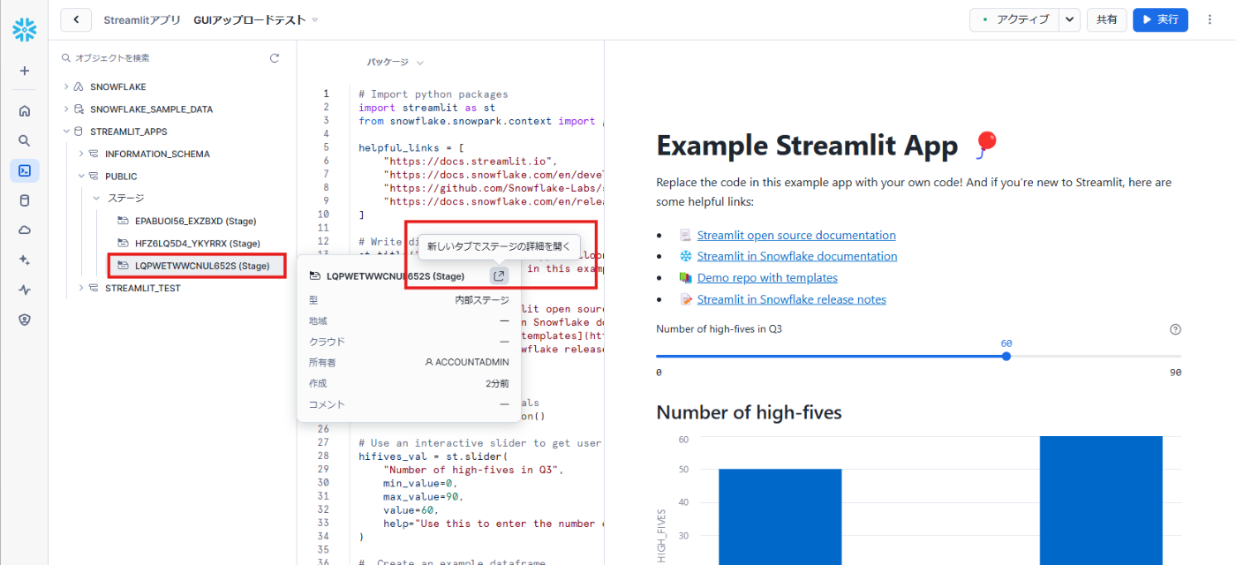Image resolution: width=1236 pixels, height=565 pixels.
Task: Click the Snowflake logo icon
Action: click(x=24, y=31)
